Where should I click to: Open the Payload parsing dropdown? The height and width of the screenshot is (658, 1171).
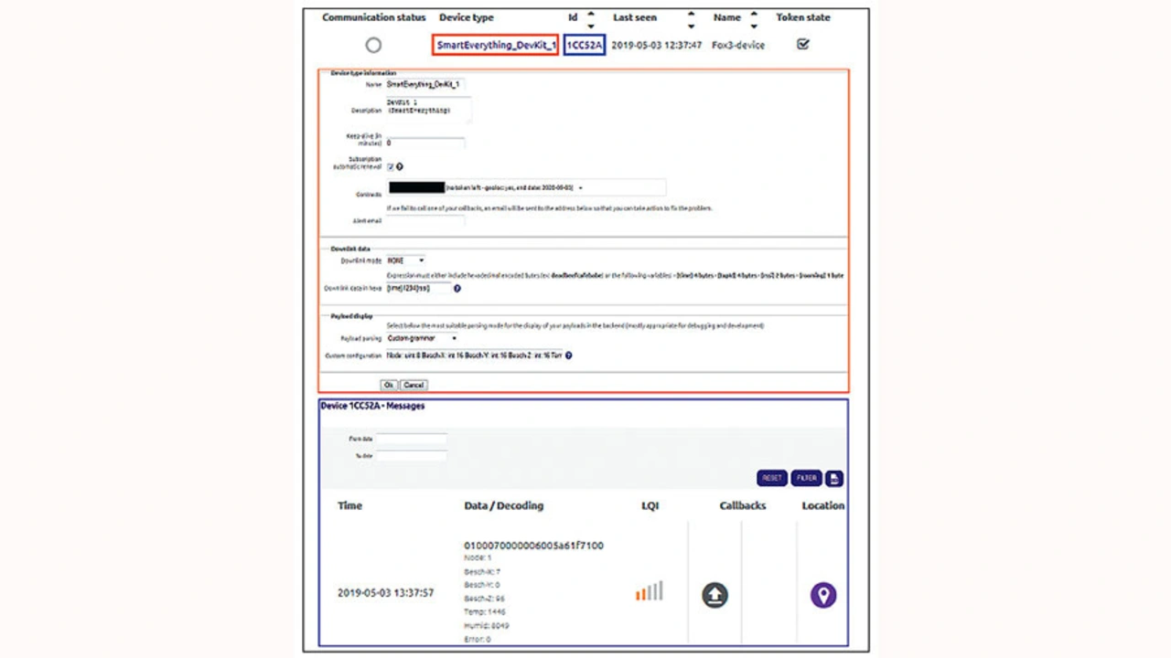422,338
